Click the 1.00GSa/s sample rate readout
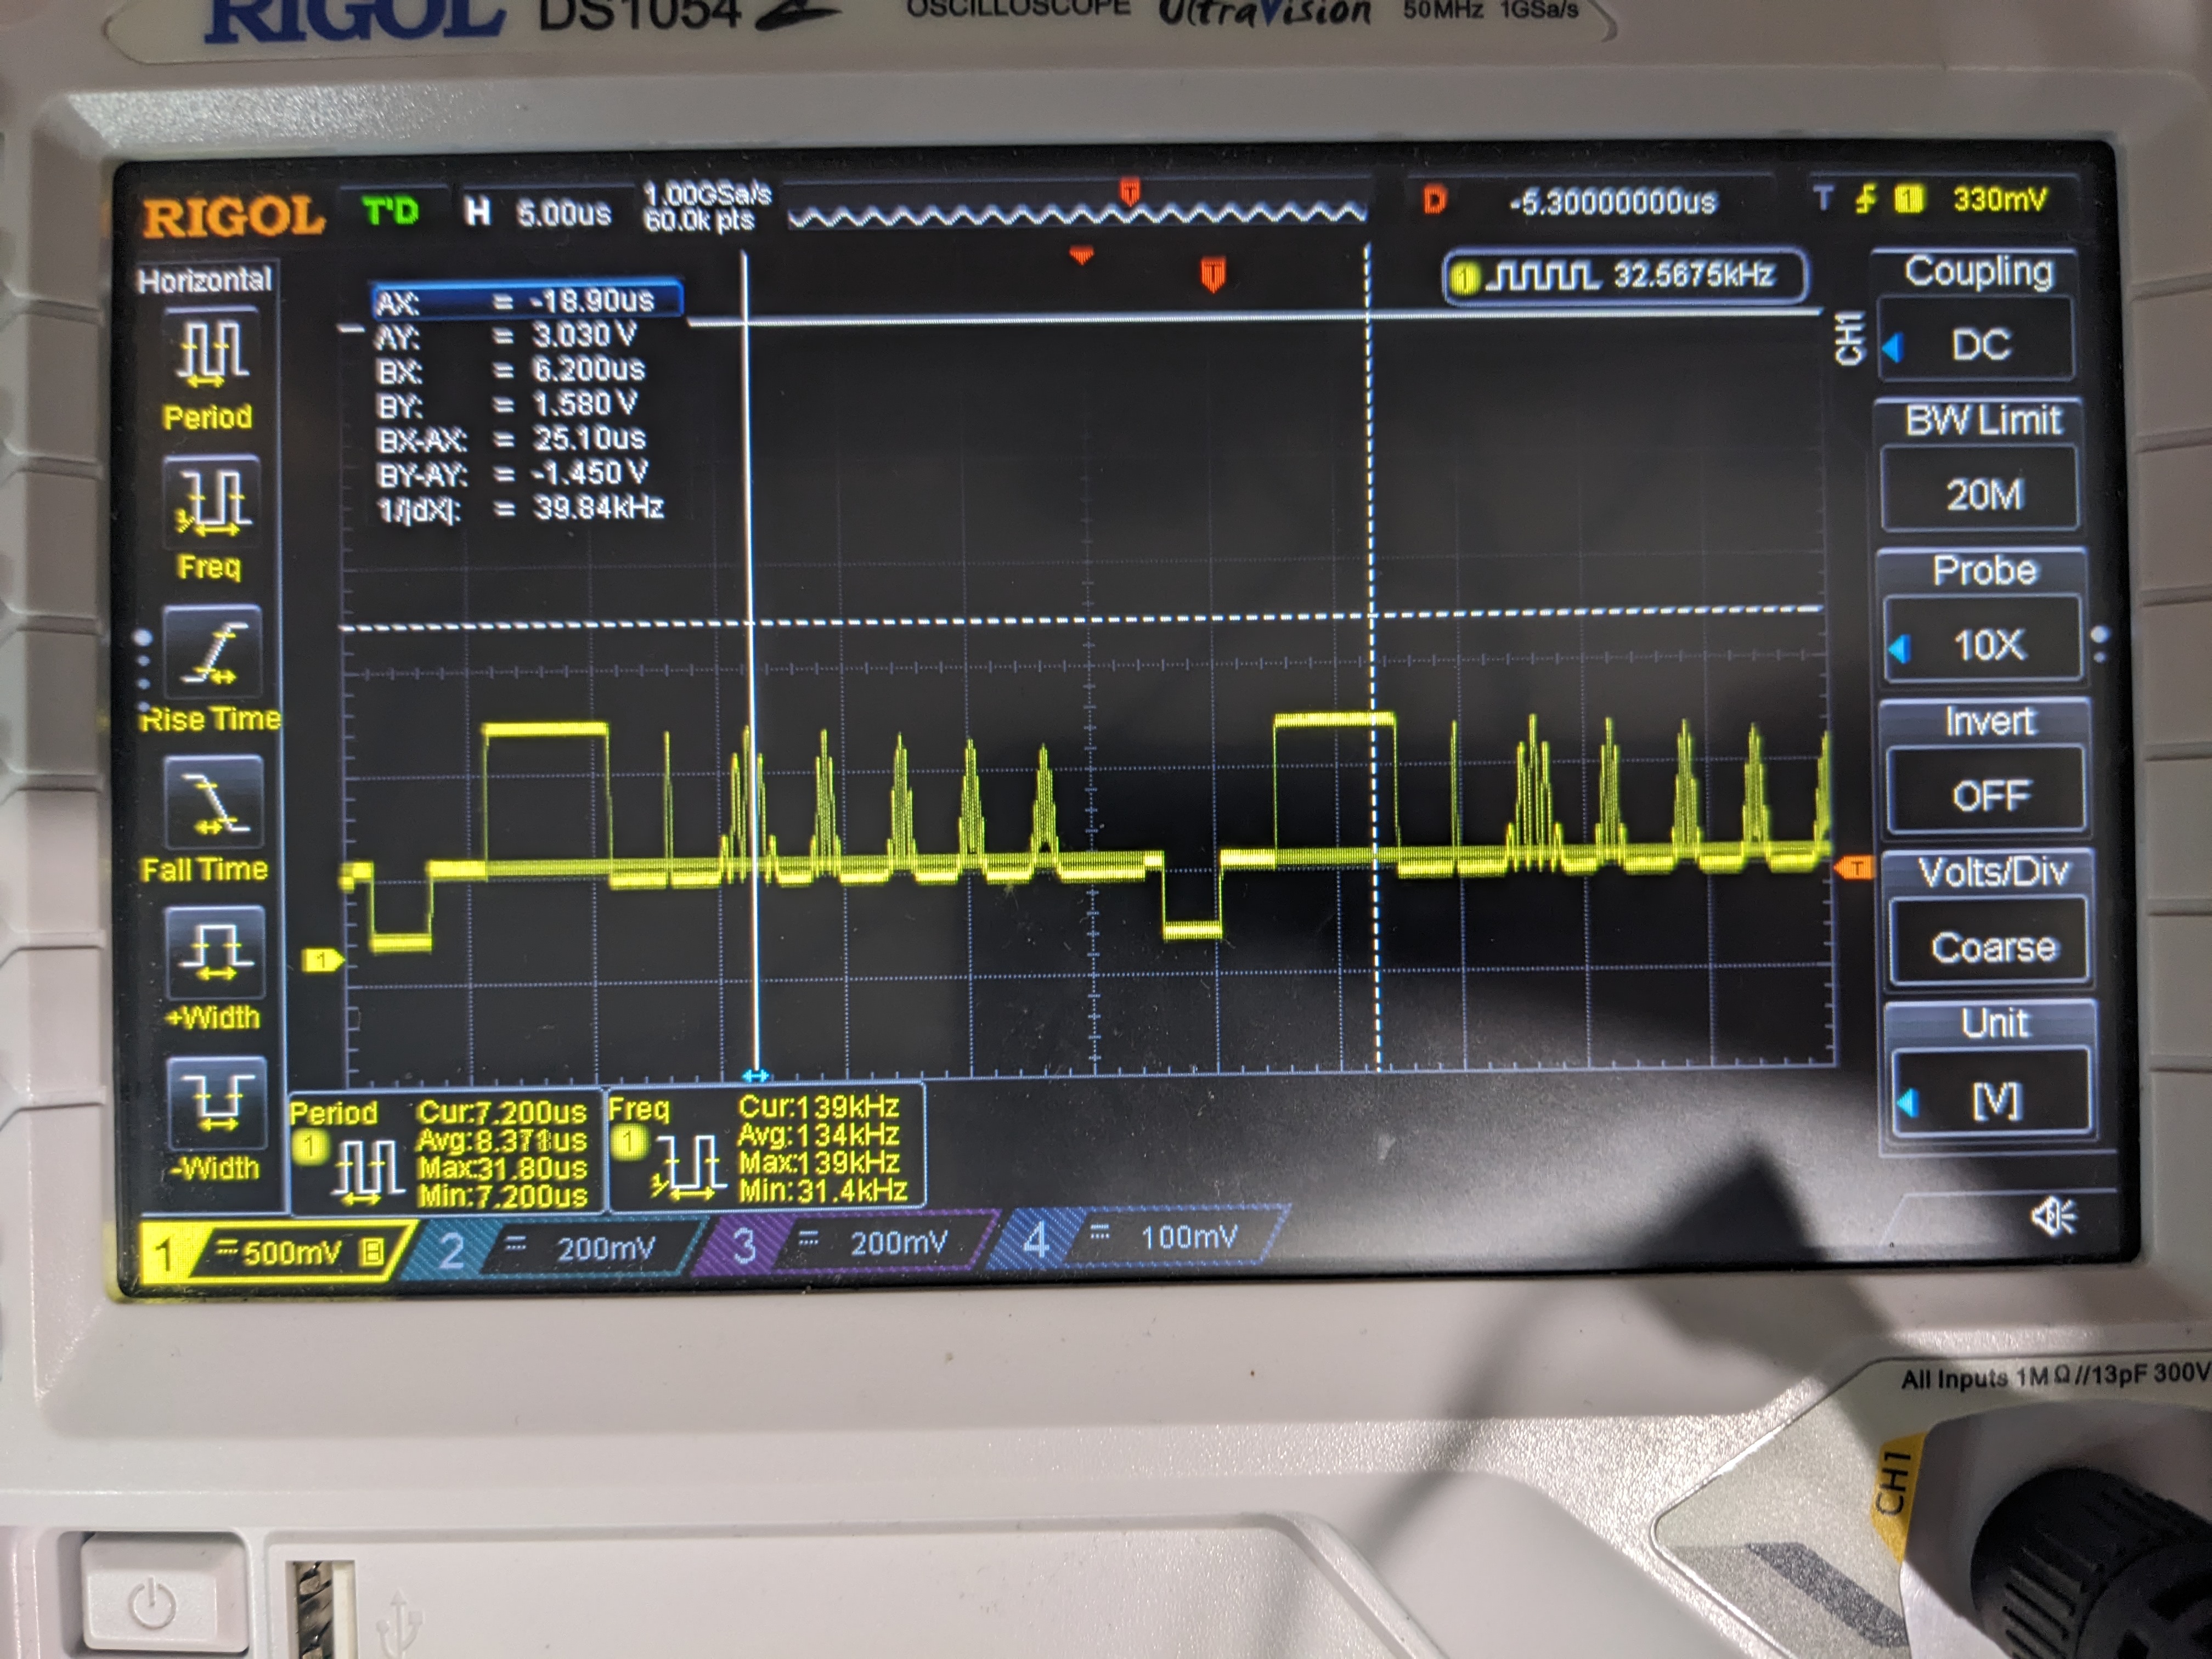This screenshot has height=1659, width=2212. [x=706, y=193]
